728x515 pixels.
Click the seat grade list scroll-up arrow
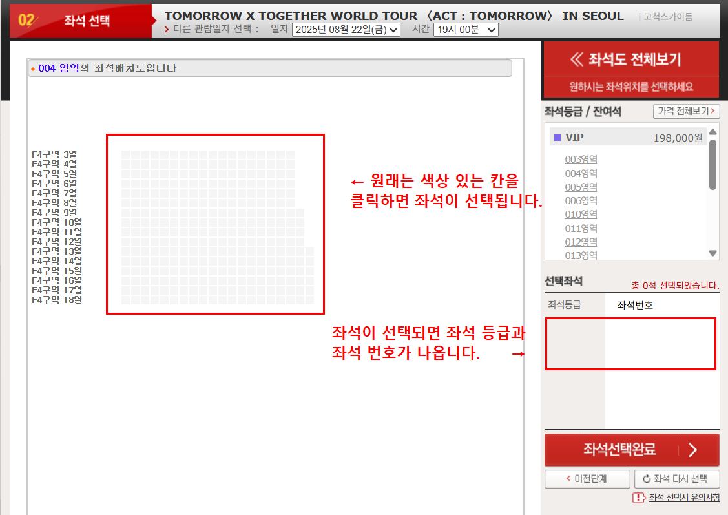(x=712, y=132)
